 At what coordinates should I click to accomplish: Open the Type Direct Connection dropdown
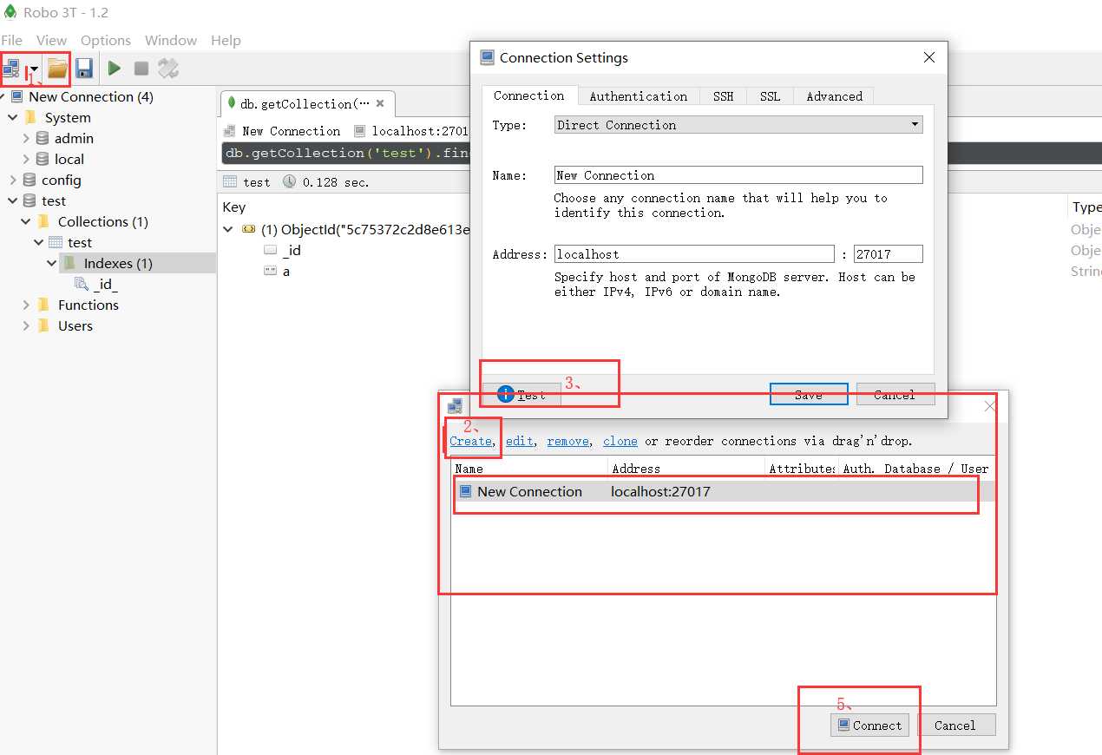pyautogui.click(x=738, y=125)
